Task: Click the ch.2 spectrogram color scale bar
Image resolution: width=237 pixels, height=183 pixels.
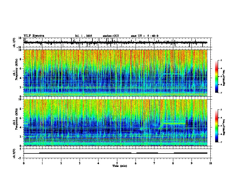Action: click(217, 126)
